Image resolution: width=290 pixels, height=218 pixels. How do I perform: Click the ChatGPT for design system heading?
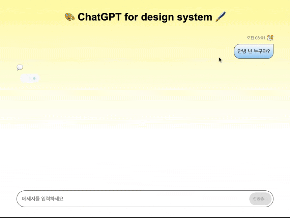pyautogui.click(x=145, y=17)
